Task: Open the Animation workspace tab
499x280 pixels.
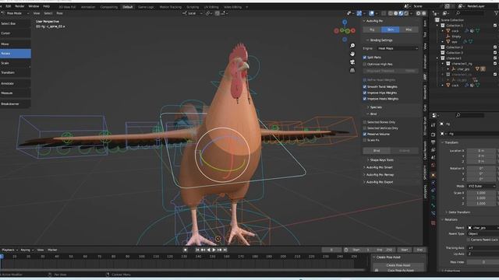Action: [88, 7]
